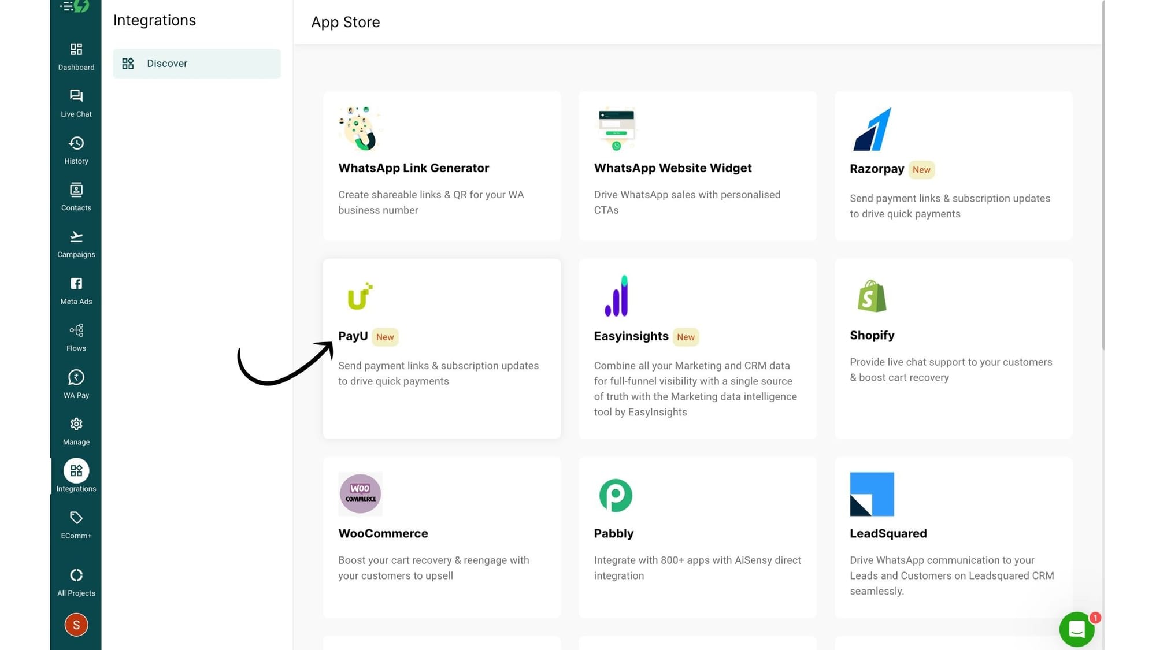Viewport: 1156px width, 650px height.
Task: Open Campaigns from the sidebar
Action: (76, 243)
